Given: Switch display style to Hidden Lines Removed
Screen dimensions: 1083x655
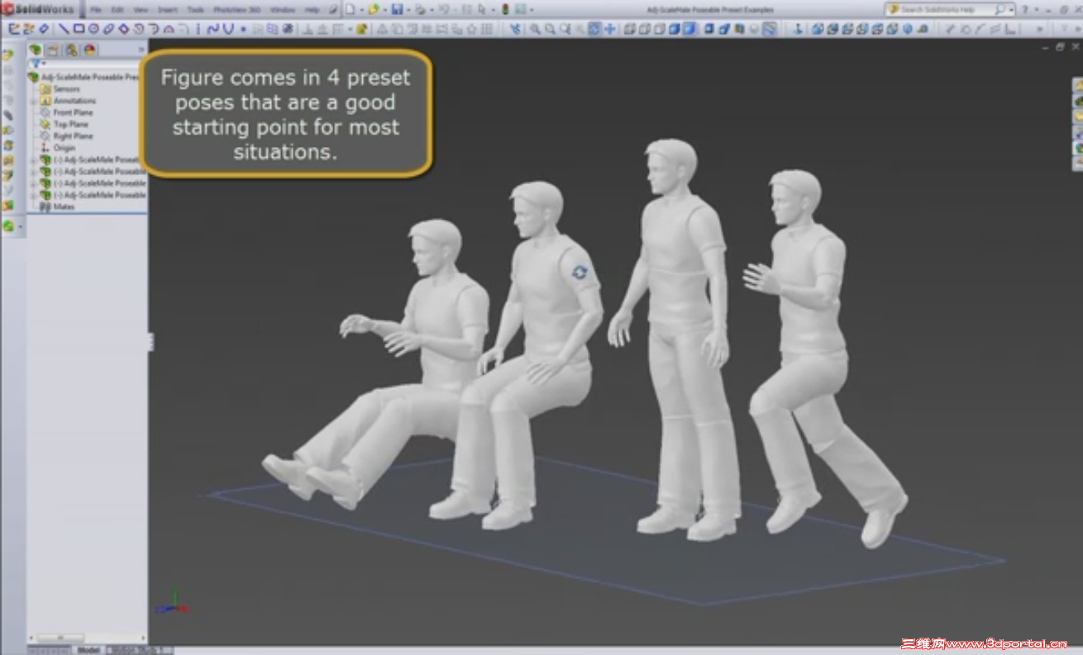Looking at the screenshot, I should pos(659,29).
